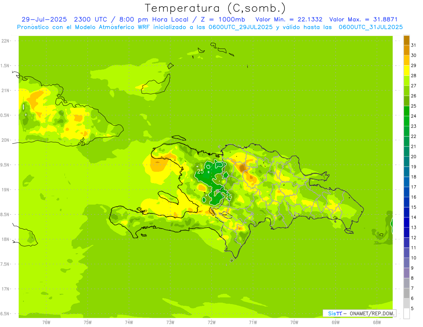The image size is (423, 327).
Task: Pick the orange legend swatch between 31 and 30
Action: [406, 50]
